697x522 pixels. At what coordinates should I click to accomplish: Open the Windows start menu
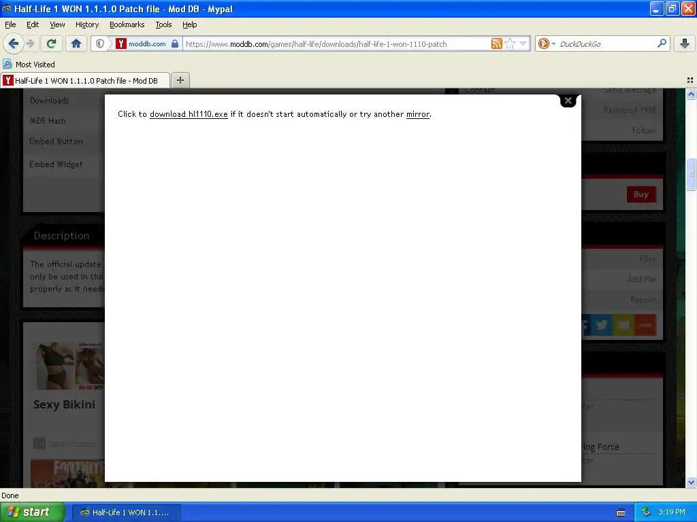point(33,512)
